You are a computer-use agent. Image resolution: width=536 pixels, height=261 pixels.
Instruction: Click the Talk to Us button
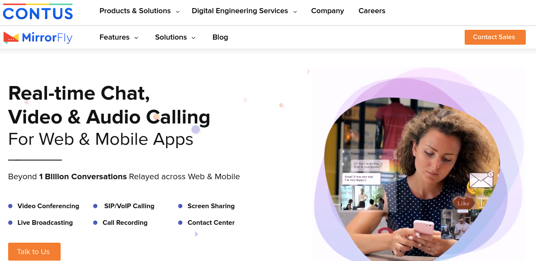click(x=34, y=252)
